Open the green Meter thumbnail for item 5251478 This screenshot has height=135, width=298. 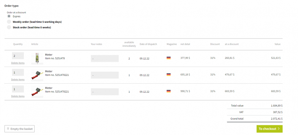[37, 58]
